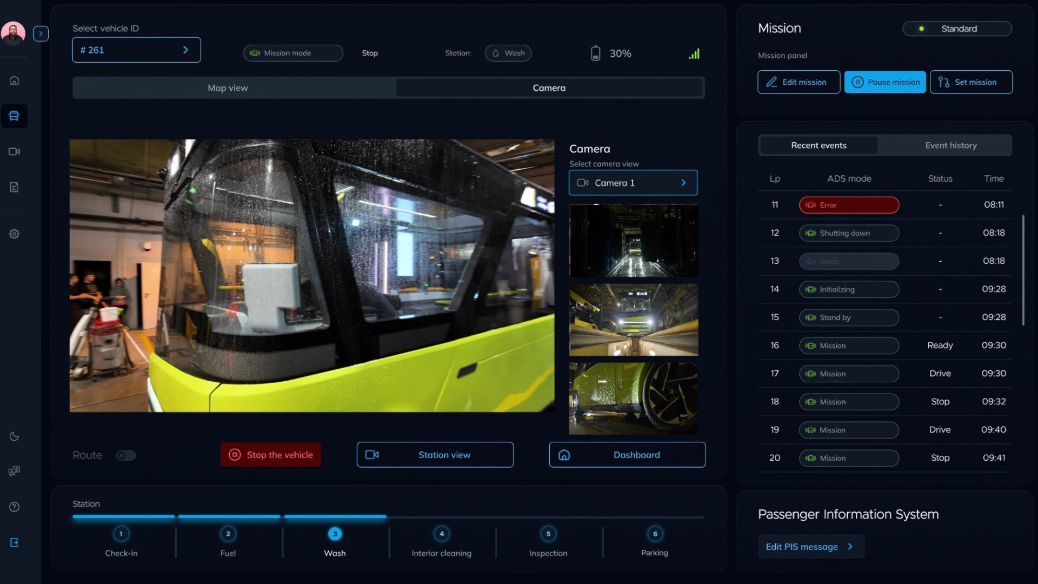Toggle the Mission mode pill
Viewport: 1038px width, 584px height.
point(292,53)
